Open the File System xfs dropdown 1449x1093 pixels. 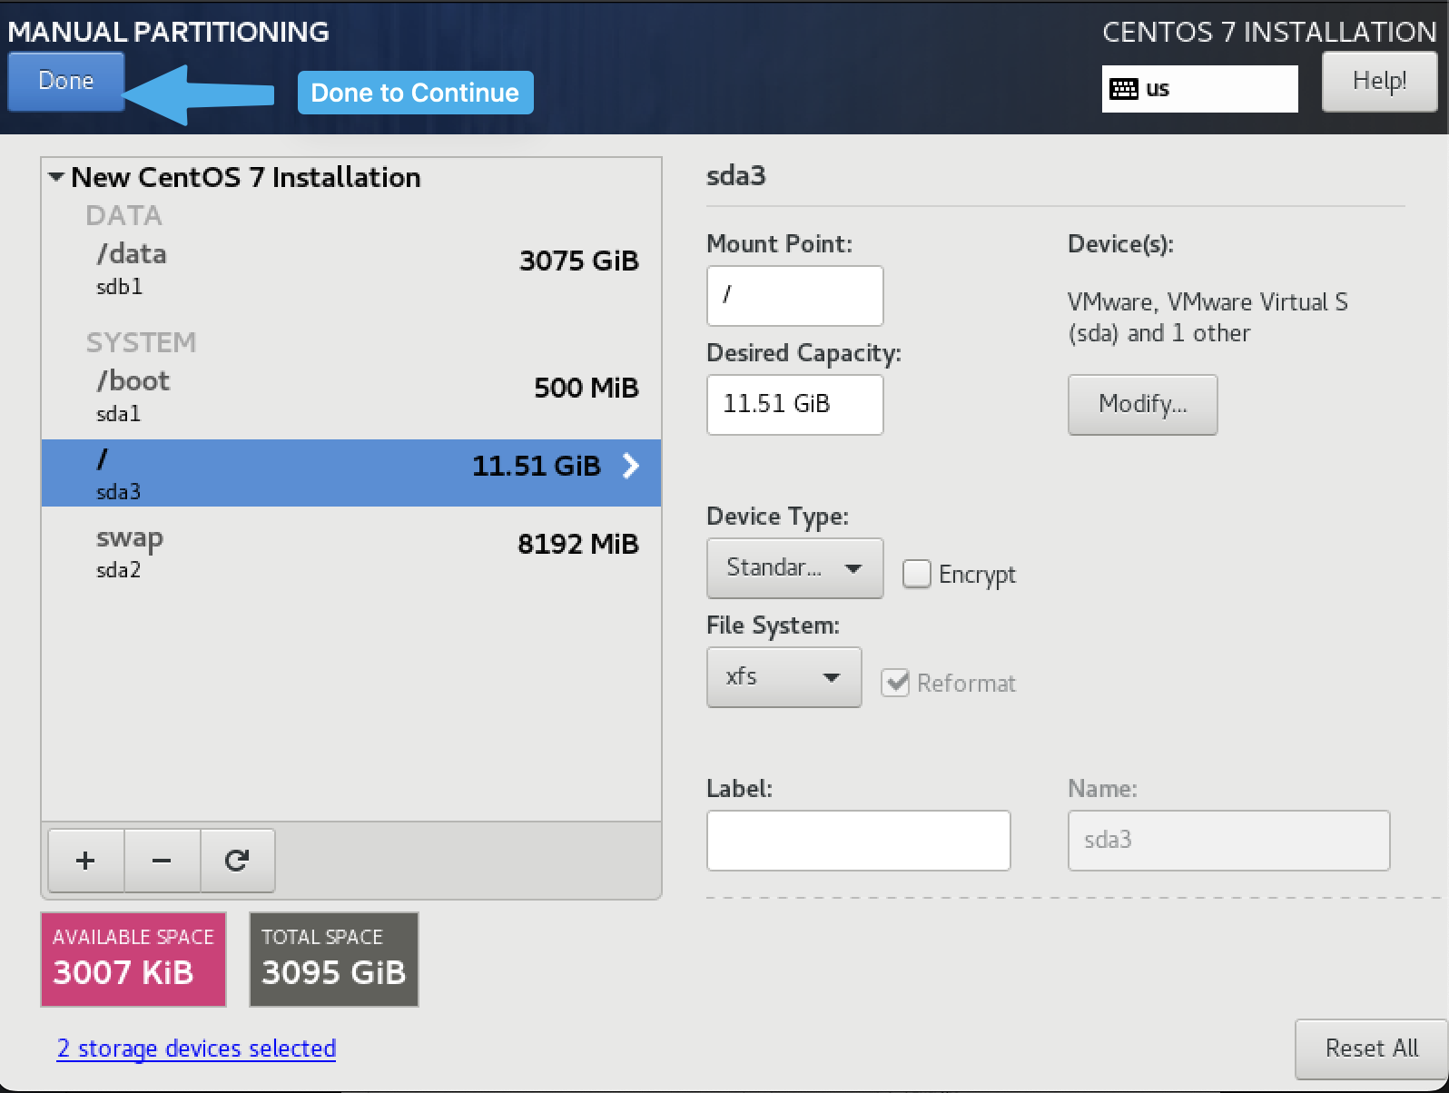click(784, 676)
